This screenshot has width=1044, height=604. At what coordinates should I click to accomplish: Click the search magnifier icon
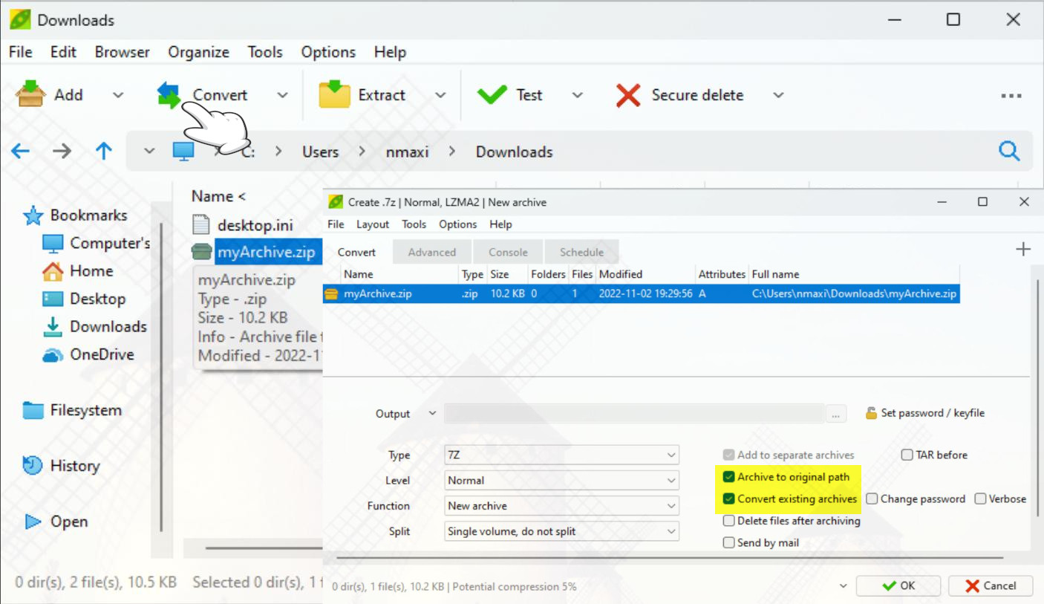click(1008, 152)
